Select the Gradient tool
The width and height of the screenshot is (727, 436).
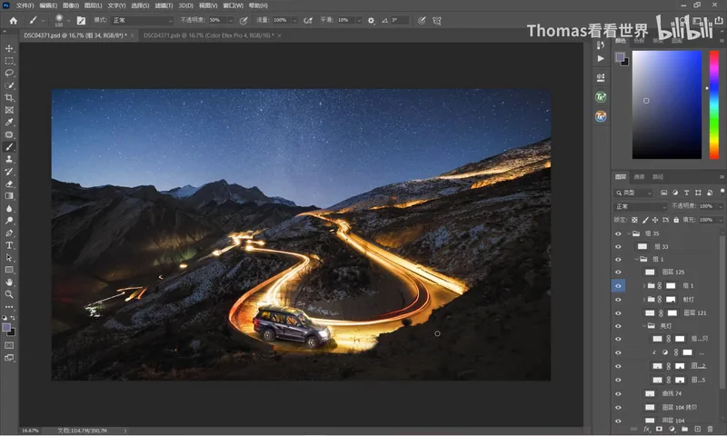click(x=9, y=196)
